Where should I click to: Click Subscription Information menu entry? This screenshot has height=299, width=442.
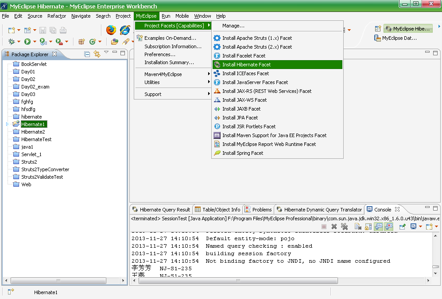(x=173, y=46)
